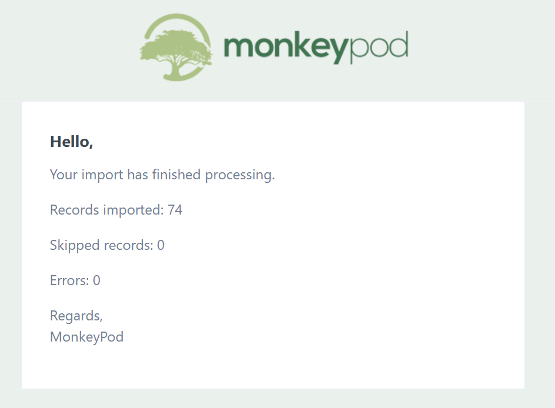Screen dimensions: 555x408
Task: Click the number 74 after Records imported
Action: 175,210
